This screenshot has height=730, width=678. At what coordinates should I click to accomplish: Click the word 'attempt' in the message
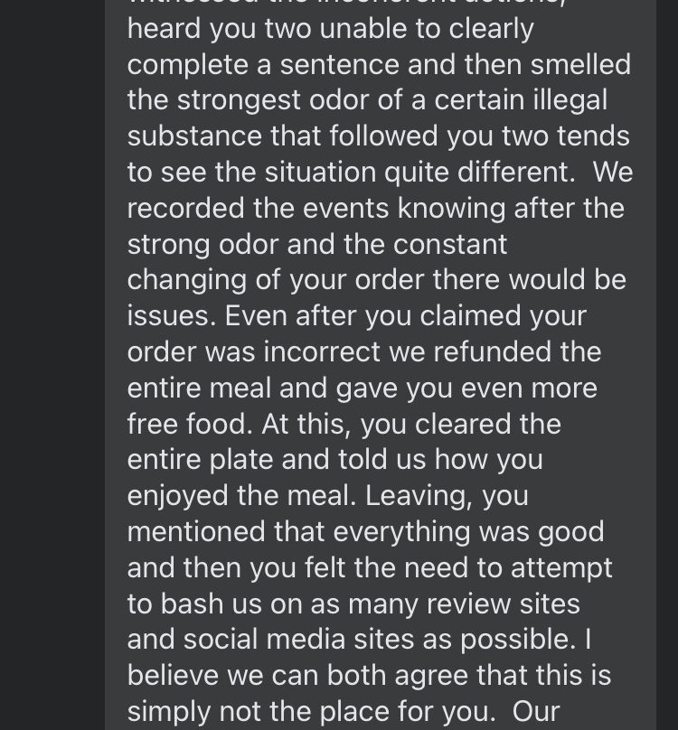(561, 569)
